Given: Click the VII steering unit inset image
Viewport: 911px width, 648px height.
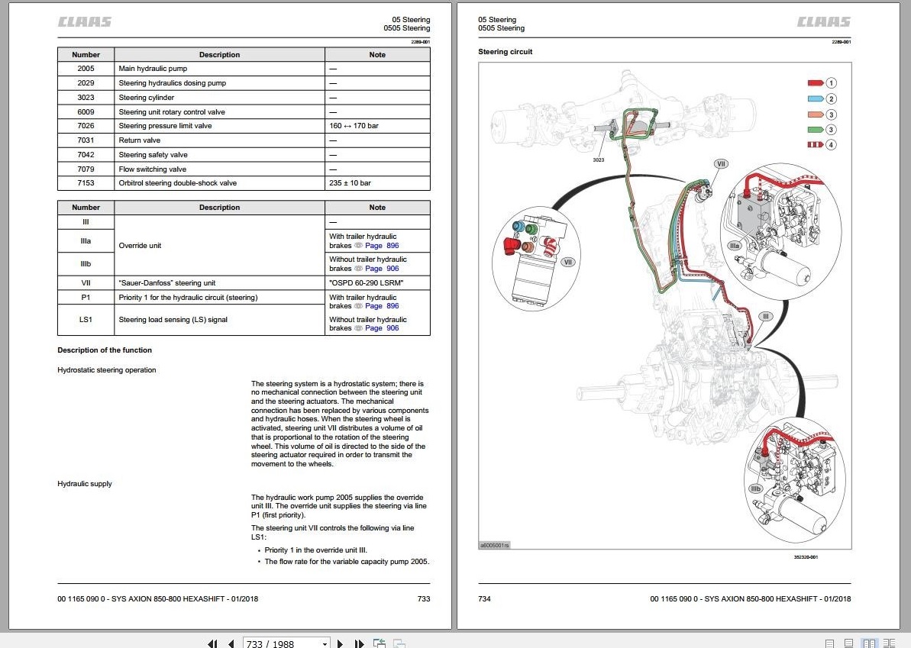Looking at the screenshot, I should pyautogui.click(x=536, y=260).
